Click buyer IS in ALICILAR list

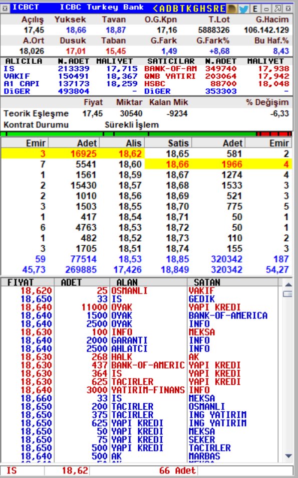tap(9, 69)
